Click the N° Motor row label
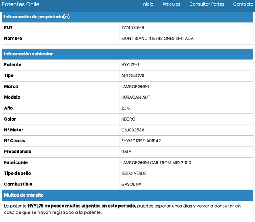Screen dimensions: 255x222 click(x=14, y=130)
